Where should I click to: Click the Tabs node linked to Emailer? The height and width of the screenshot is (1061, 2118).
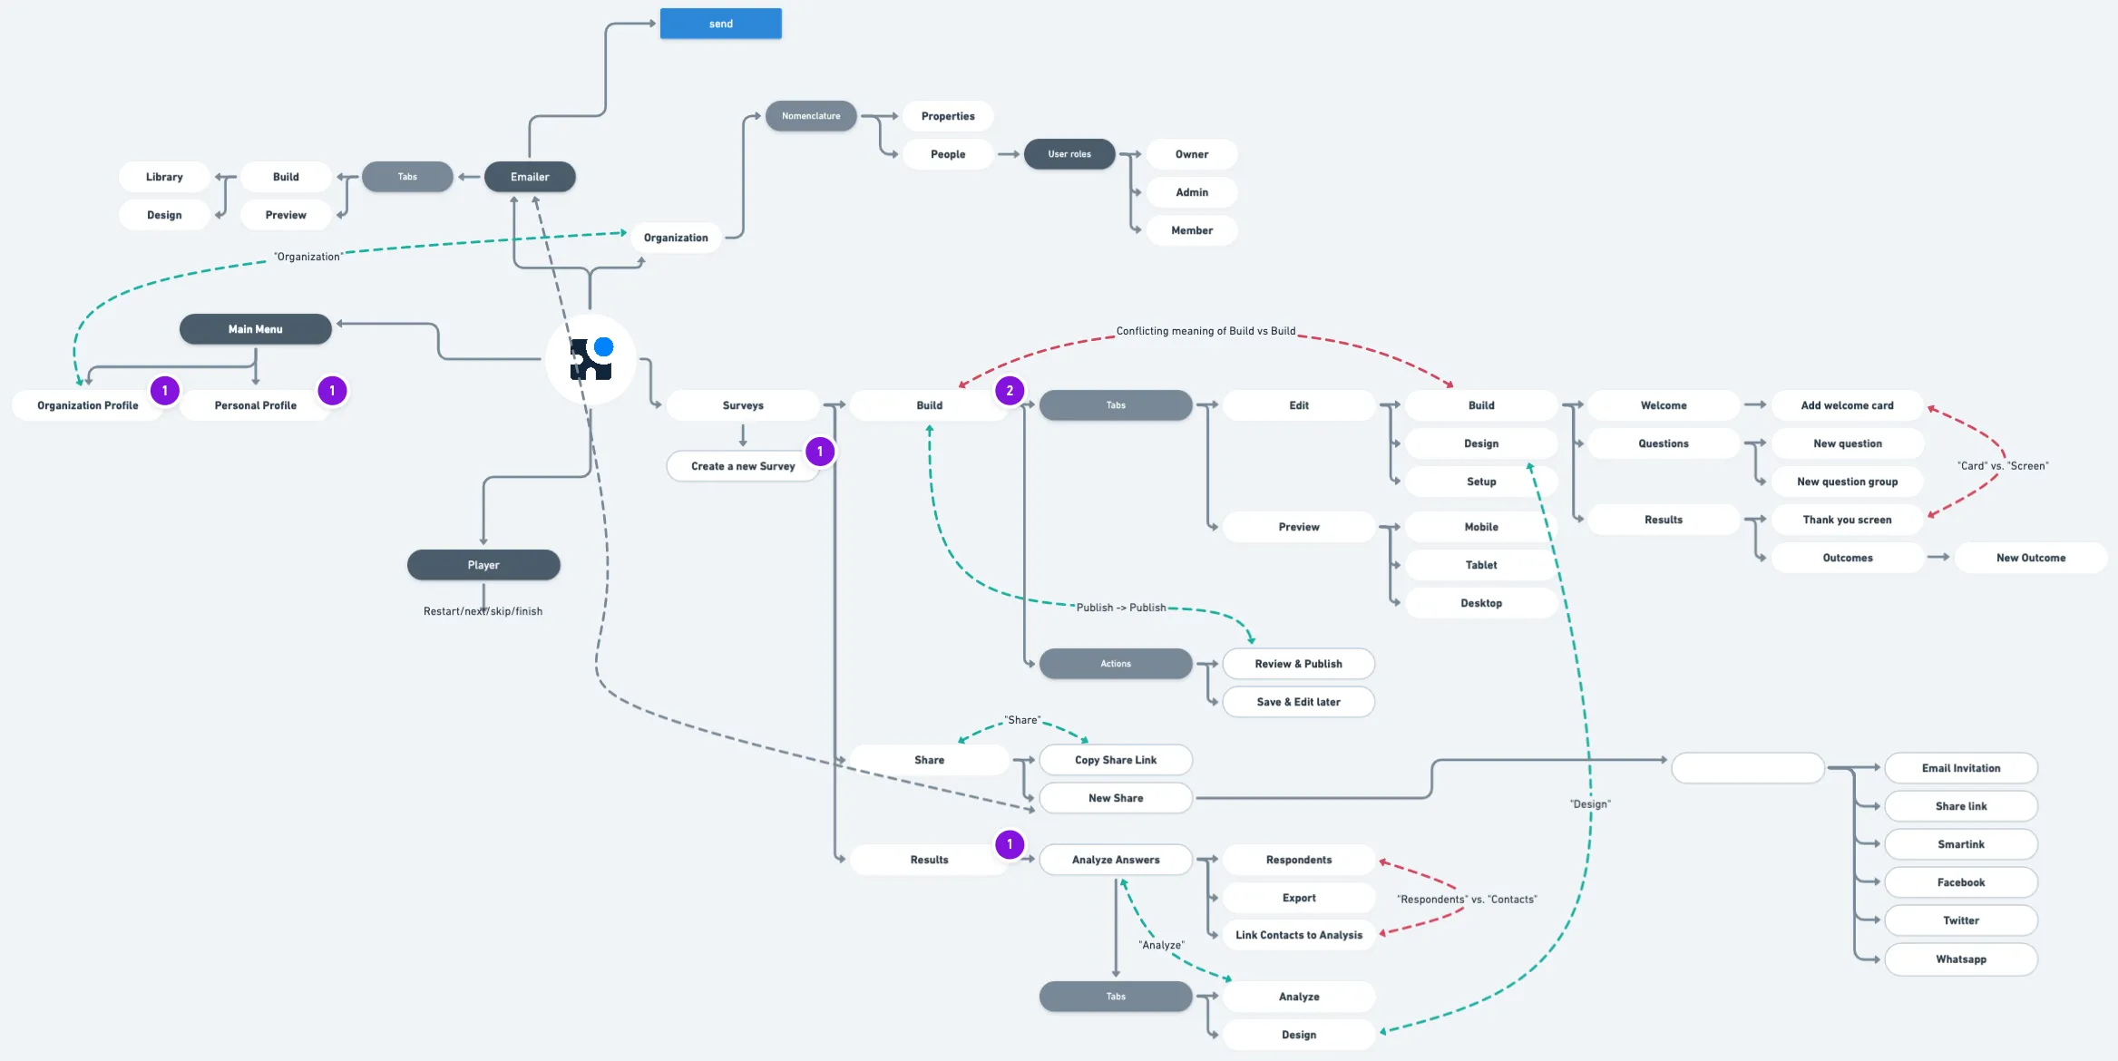[407, 177]
